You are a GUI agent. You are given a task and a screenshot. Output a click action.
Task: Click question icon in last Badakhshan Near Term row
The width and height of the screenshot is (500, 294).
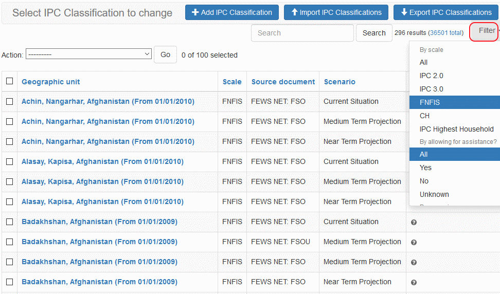414,283
